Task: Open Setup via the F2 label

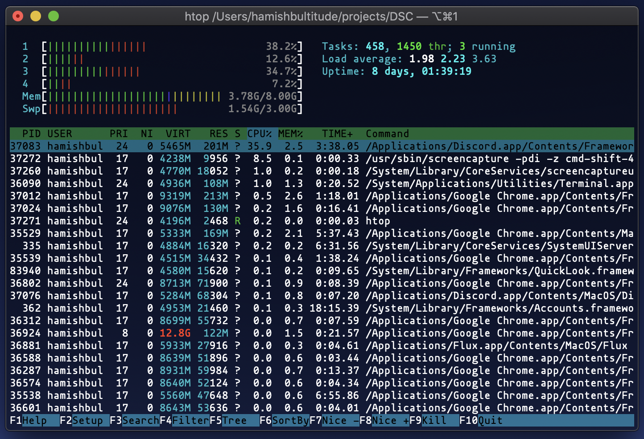Action: coord(84,420)
